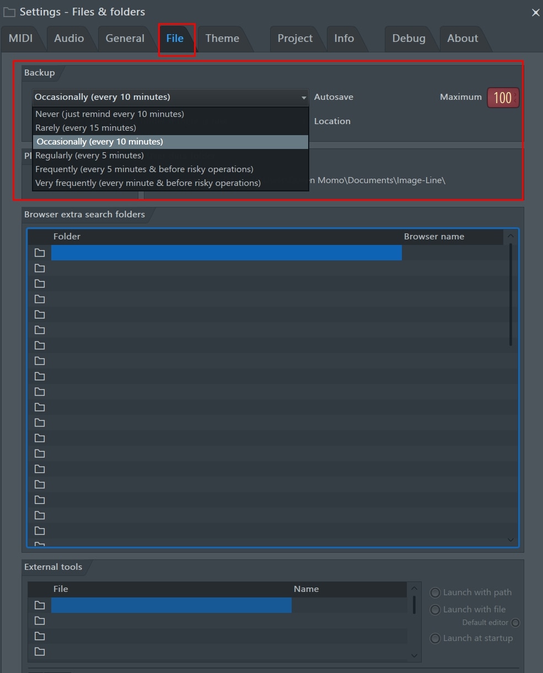Open the Debug tab

tap(408, 38)
